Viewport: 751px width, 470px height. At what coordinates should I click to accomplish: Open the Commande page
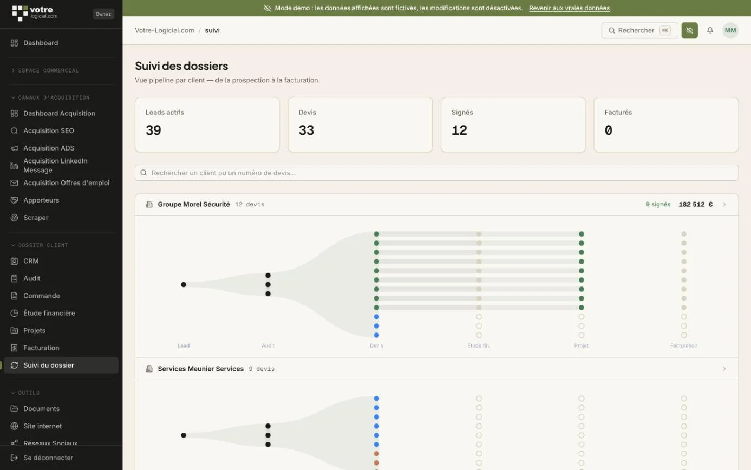coord(61,295)
